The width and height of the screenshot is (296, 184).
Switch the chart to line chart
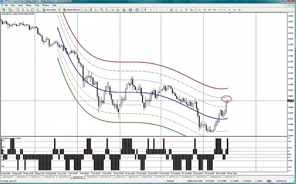pyautogui.click(x=96, y=9)
